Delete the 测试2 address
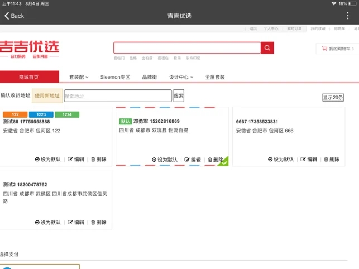Screen dimensions: 359x269 click(98, 223)
